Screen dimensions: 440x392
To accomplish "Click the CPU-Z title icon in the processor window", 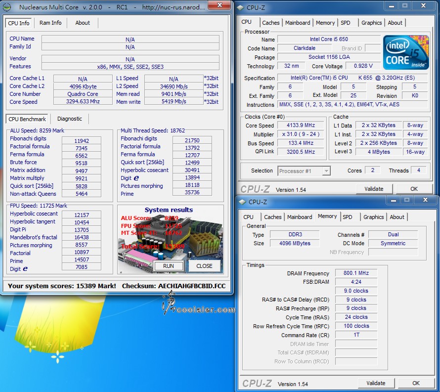I will pos(240,7).
